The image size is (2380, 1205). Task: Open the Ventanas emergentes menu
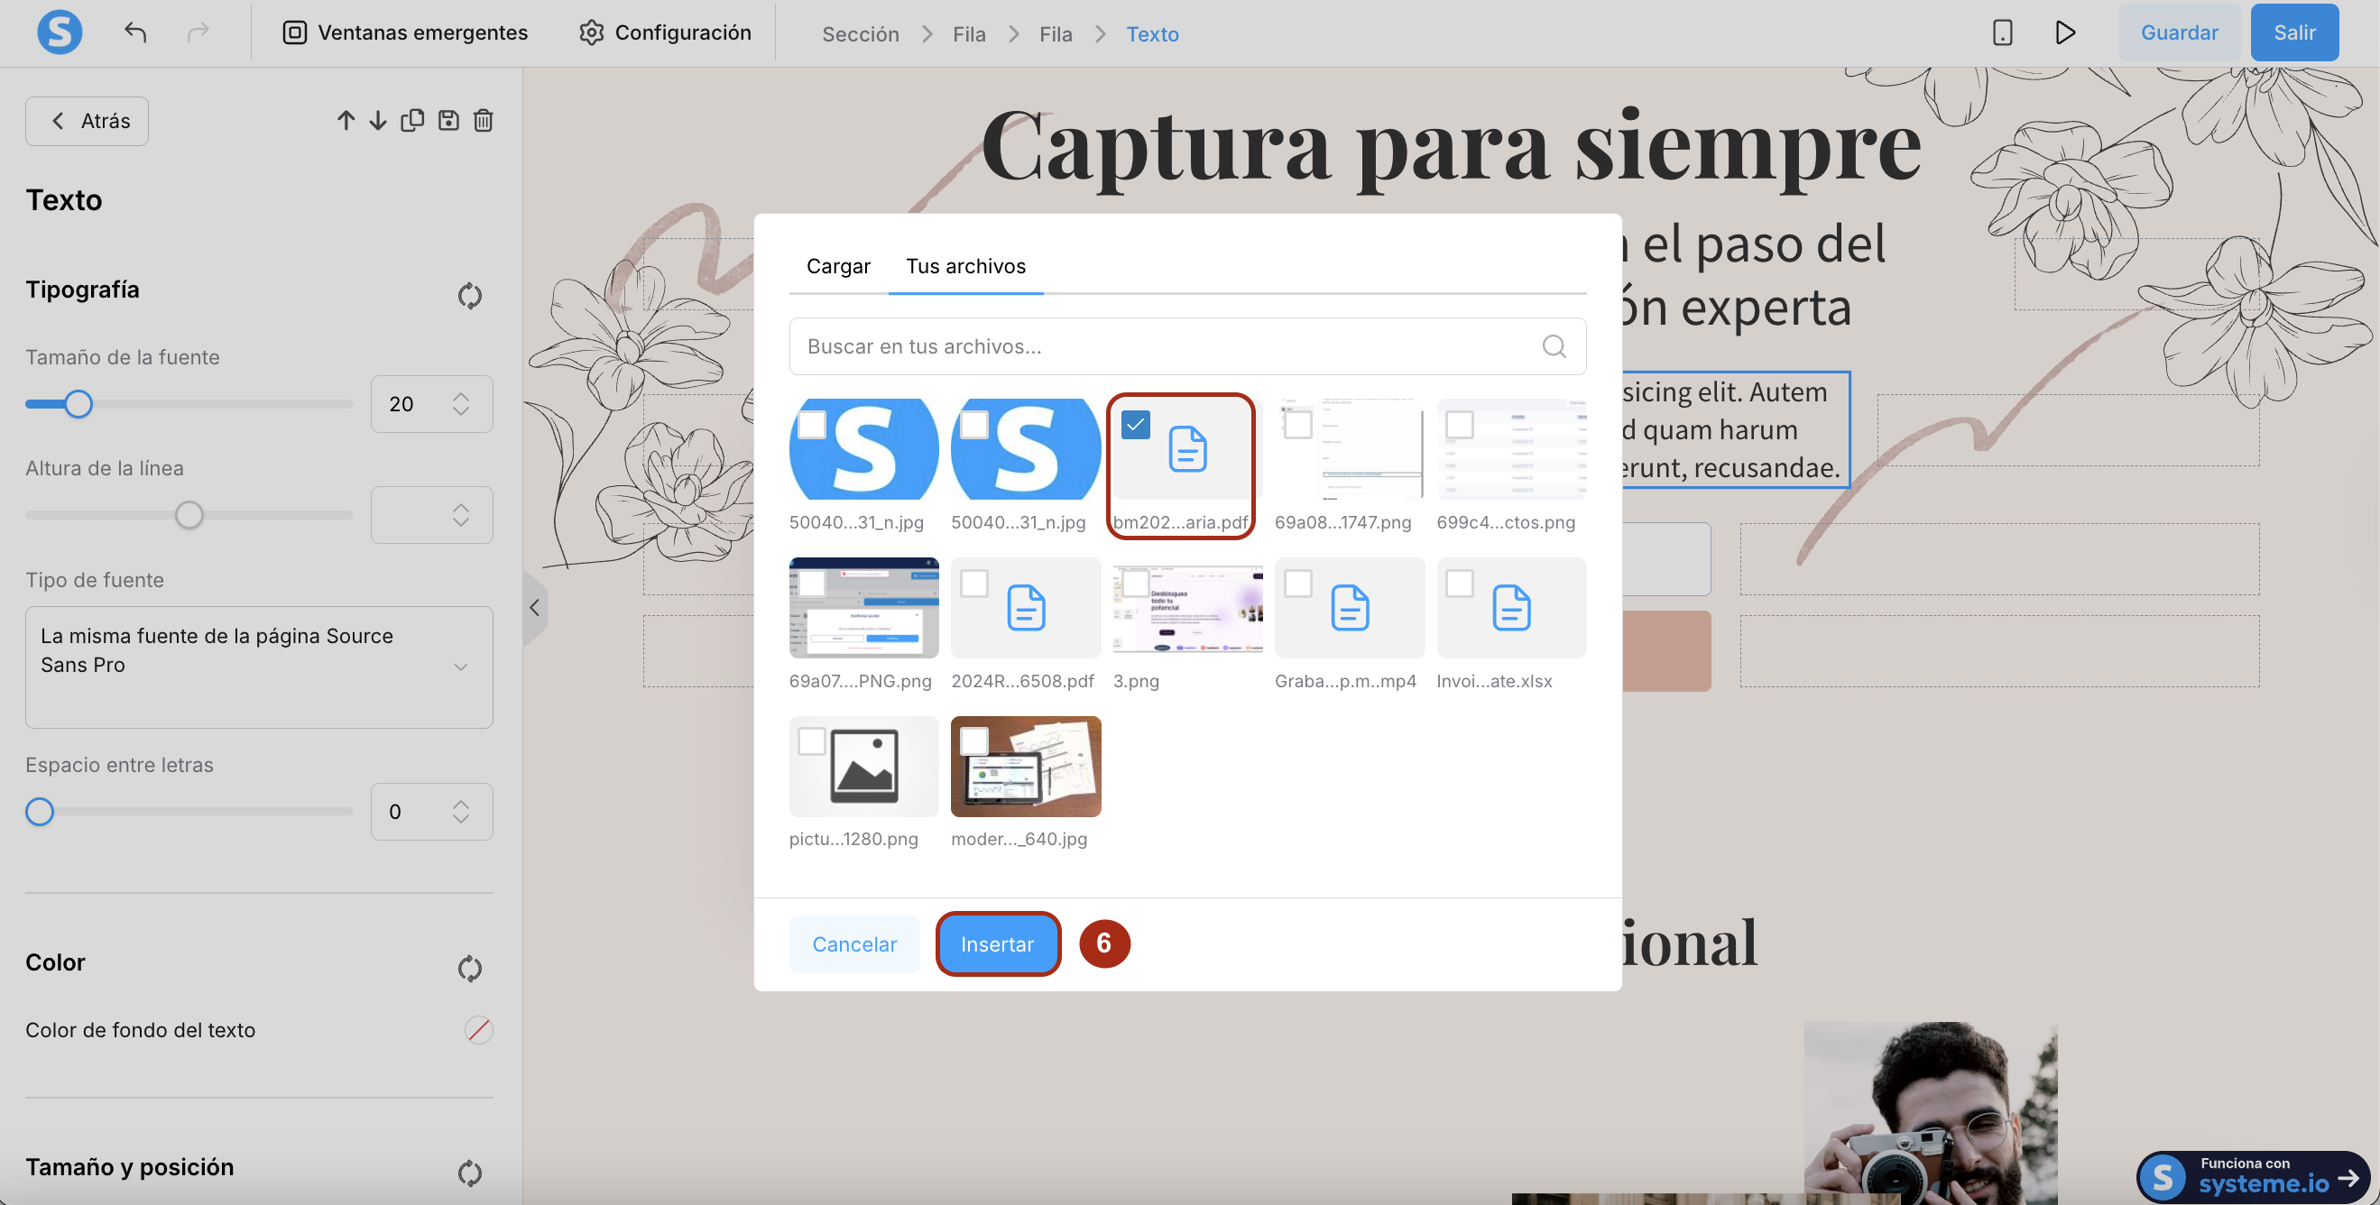[x=405, y=33]
